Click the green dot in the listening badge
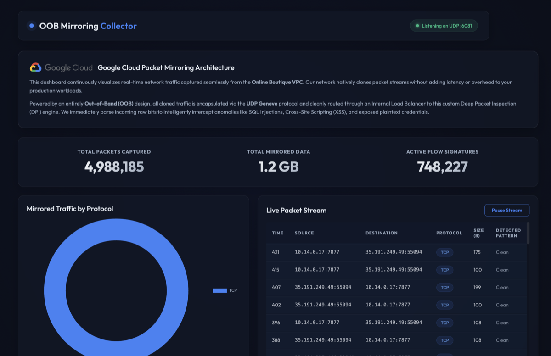Viewport: 551px width, 356px height. tap(417, 26)
